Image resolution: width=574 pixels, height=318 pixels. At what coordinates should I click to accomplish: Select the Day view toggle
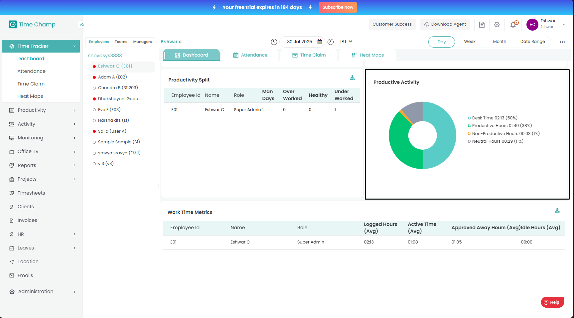click(x=441, y=42)
